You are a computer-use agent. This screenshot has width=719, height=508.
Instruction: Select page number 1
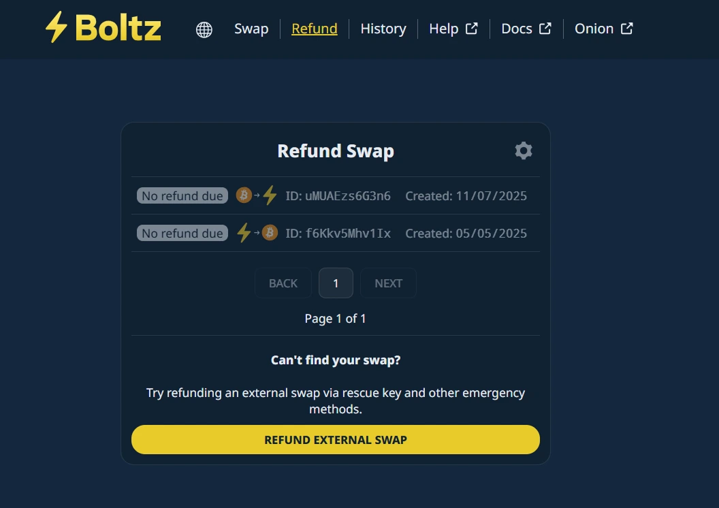[x=336, y=283]
